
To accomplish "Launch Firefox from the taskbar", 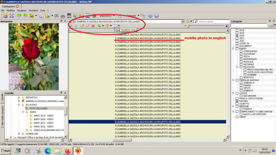I will [x=68, y=151].
